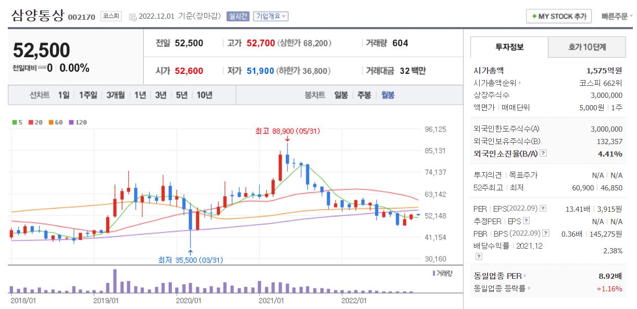
Task: Click the 동일업종 PER value 8.92배
Action: point(610,276)
